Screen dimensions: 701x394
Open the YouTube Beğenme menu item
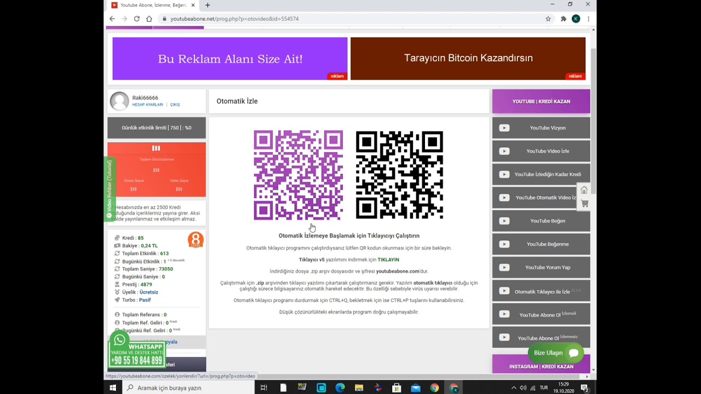[541, 244]
